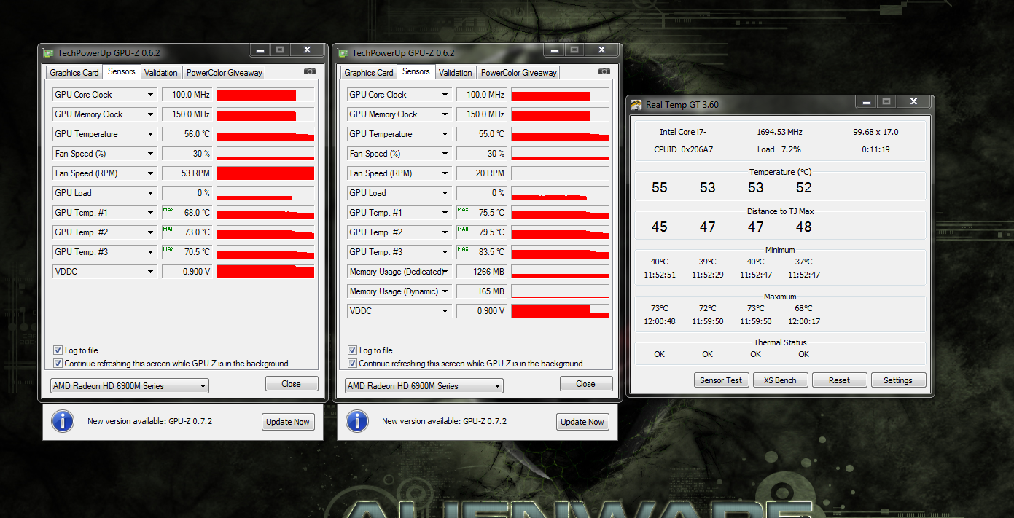Click the blue info icon under right GPU-Z window
The width and height of the screenshot is (1014, 518).
coord(357,421)
